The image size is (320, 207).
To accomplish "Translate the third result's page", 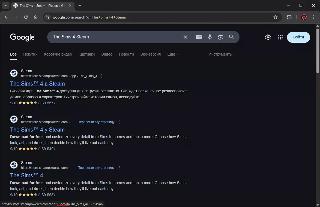I will [96, 168].
